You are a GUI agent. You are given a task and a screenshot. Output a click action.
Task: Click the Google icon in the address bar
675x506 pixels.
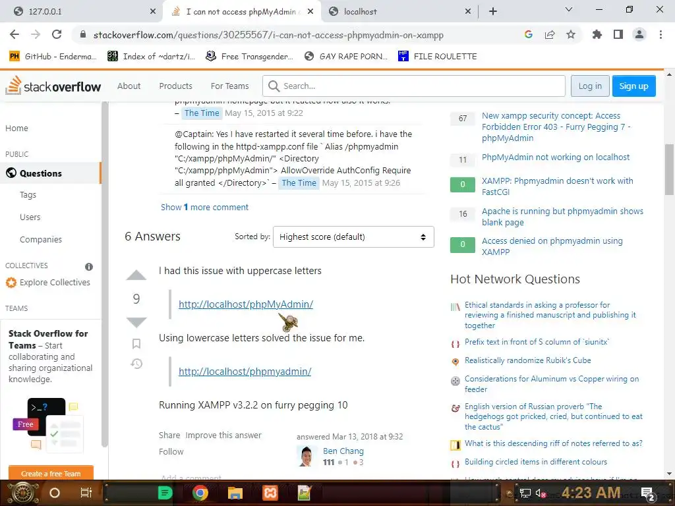pyautogui.click(x=528, y=35)
